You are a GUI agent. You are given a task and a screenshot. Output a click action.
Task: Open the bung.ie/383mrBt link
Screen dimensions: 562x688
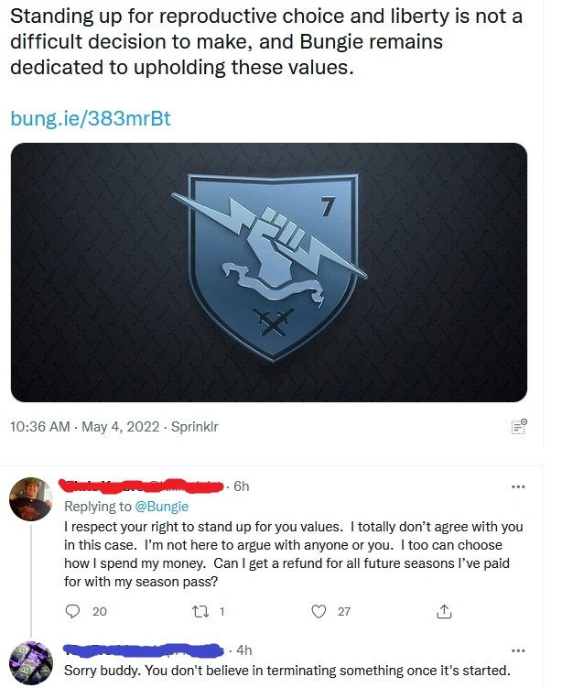pyautogui.click(x=91, y=118)
